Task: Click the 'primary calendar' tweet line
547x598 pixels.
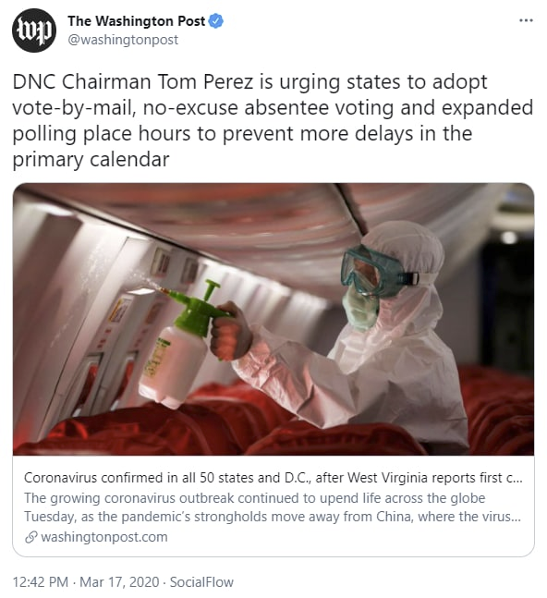Action: point(91,160)
